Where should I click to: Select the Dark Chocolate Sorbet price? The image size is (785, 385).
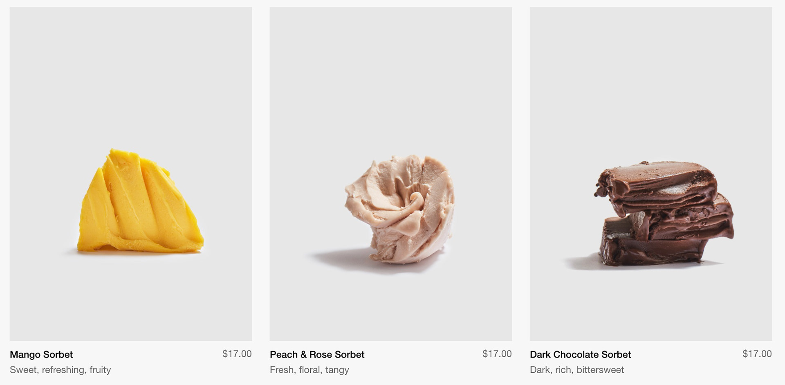(x=757, y=354)
